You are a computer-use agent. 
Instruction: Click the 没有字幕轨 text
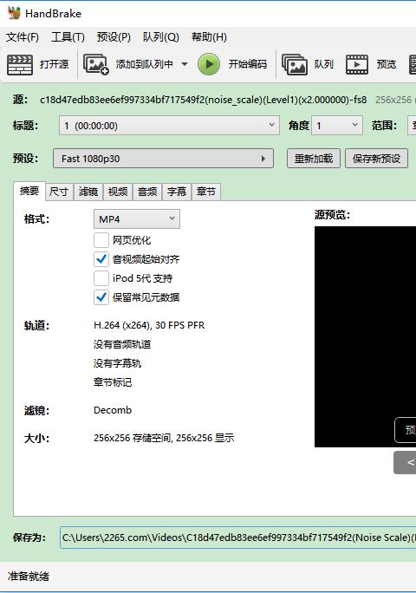point(117,363)
